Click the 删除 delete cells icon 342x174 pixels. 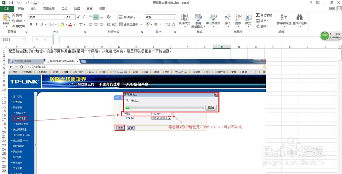click(238, 17)
